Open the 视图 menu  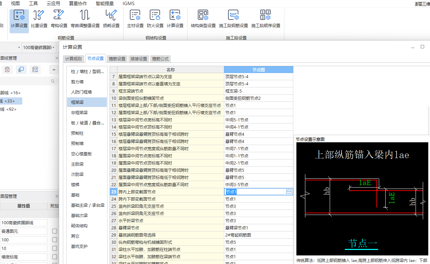[x=15, y=3]
